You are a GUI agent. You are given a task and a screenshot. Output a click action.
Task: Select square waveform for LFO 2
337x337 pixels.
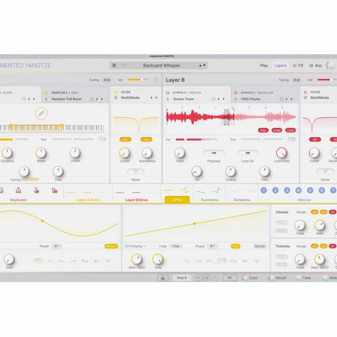click(x=234, y=261)
